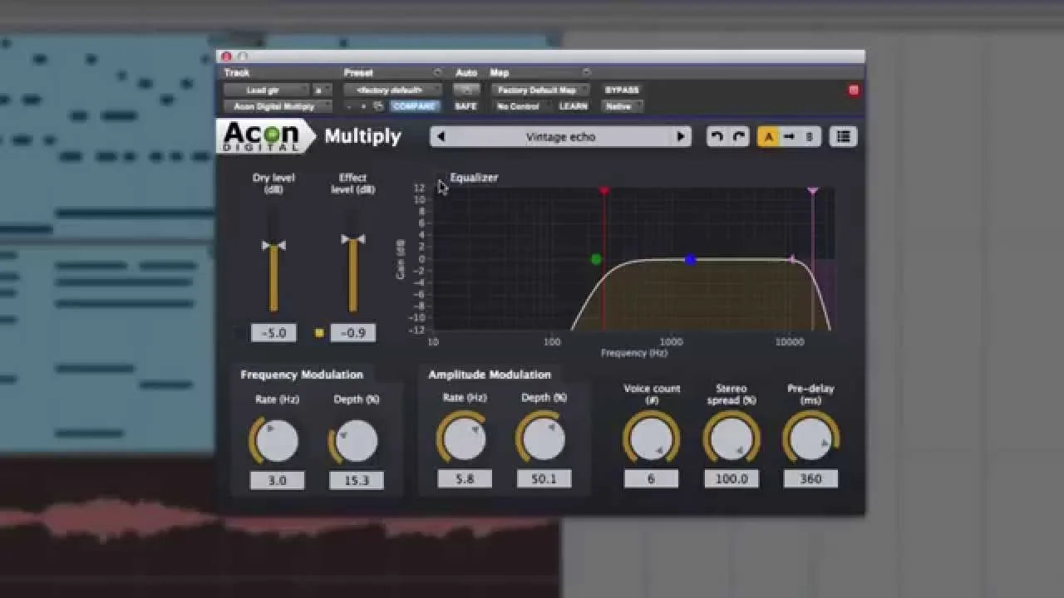Image resolution: width=1064 pixels, height=598 pixels.
Task: Open the preset list icon on the right
Action: (x=842, y=136)
